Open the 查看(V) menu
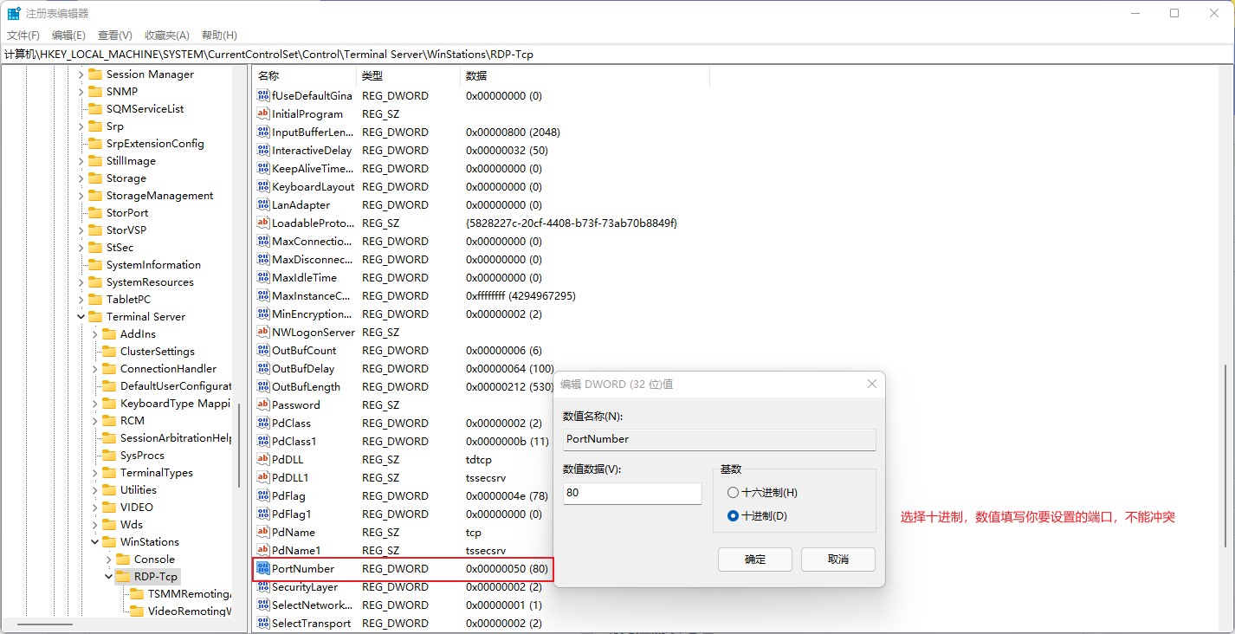 click(x=114, y=36)
